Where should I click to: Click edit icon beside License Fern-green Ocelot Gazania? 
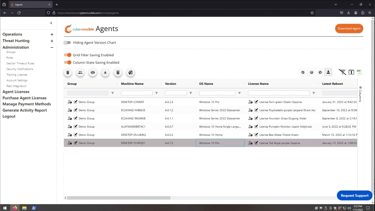coord(256,102)
